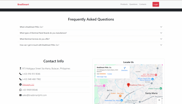
Task: Click the Hidden Tropics map marker
Action: click(x=161, y=88)
